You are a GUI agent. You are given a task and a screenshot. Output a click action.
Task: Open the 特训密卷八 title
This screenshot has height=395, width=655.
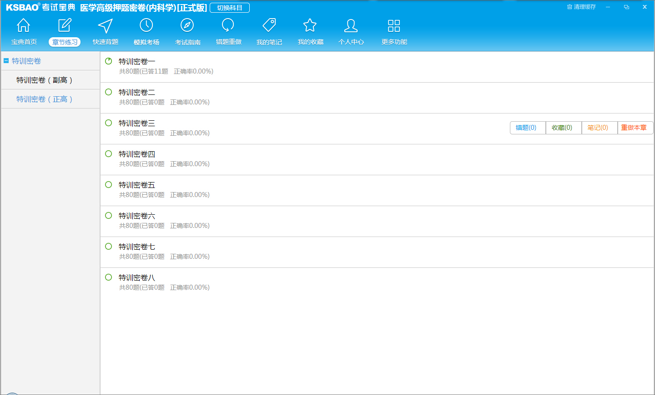(137, 277)
